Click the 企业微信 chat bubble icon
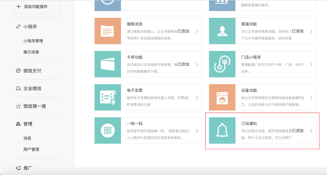The width and height of the screenshot is (327, 175). [x=19, y=88]
